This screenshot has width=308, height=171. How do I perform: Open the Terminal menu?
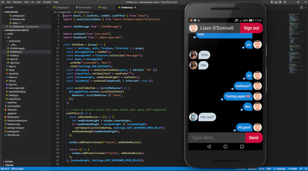47,2
